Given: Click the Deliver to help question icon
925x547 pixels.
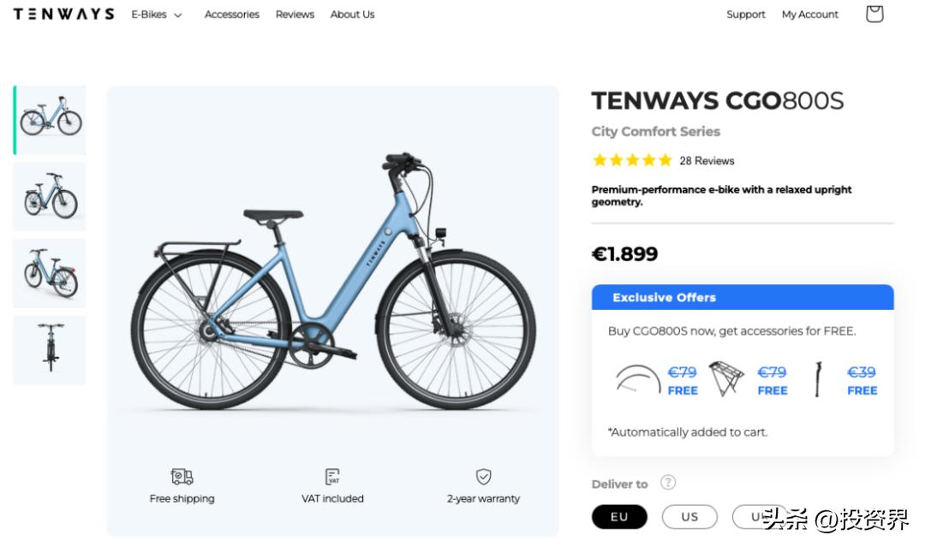Looking at the screenshot, I should coord(668,483).
